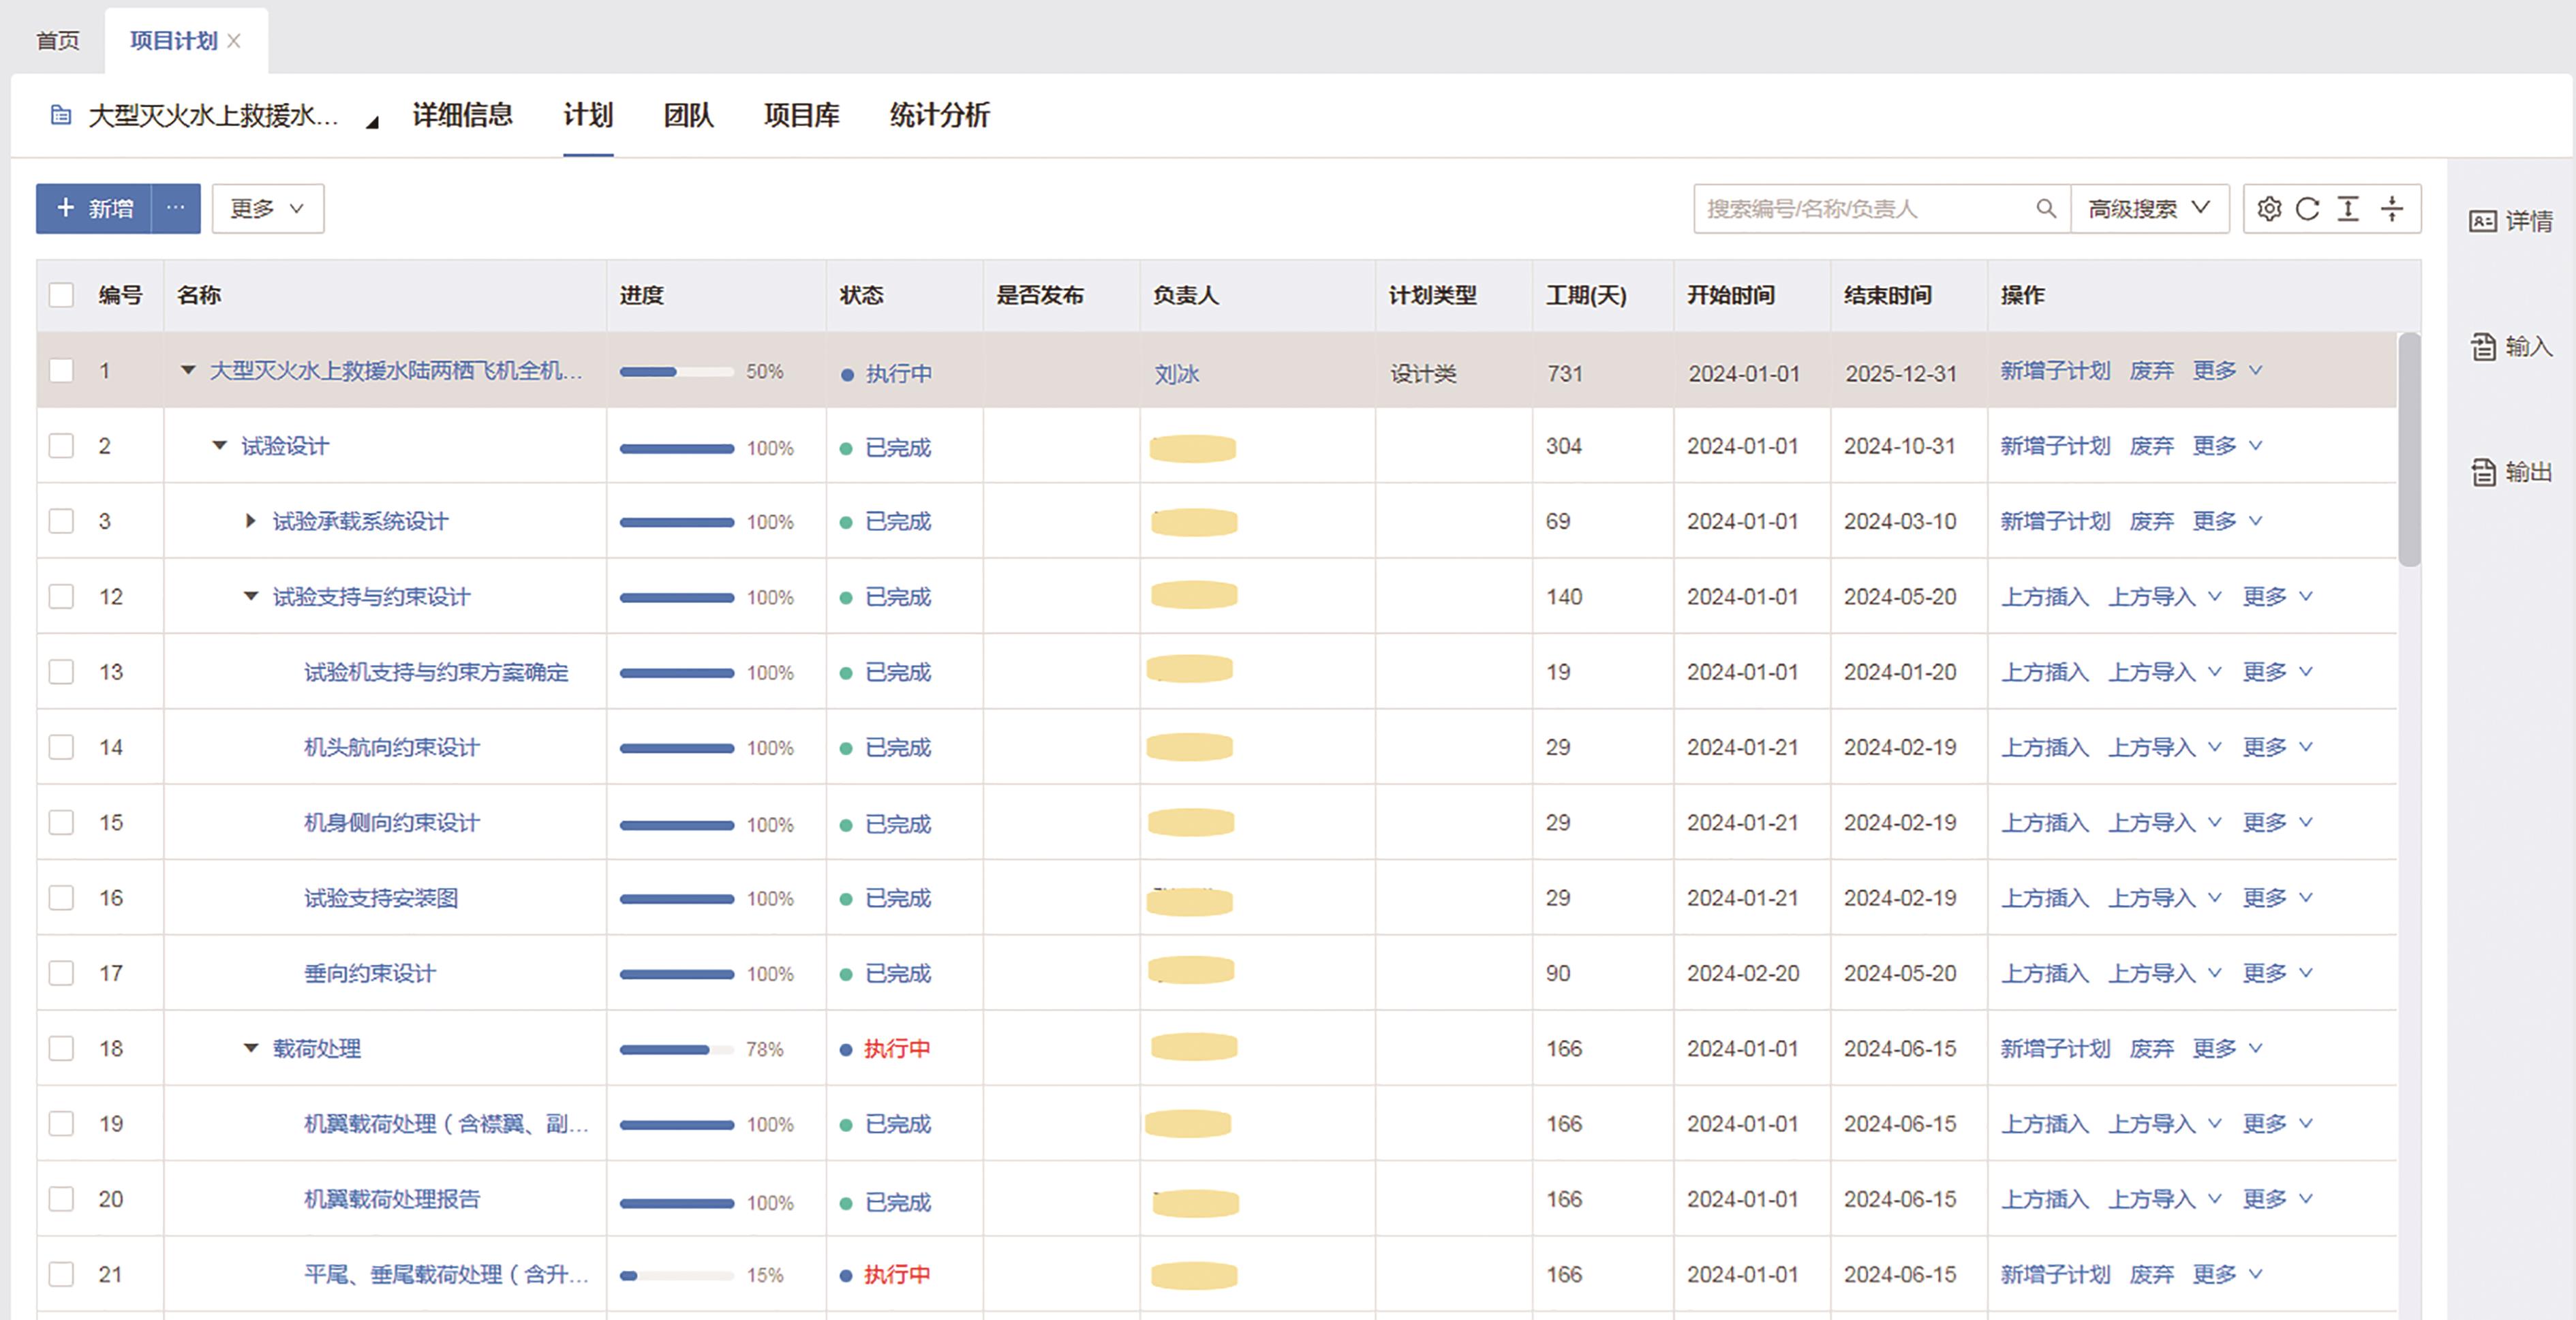Click 废弃 link in row 1
Screen dimensions: 2576x1320
pos(2151,371)
